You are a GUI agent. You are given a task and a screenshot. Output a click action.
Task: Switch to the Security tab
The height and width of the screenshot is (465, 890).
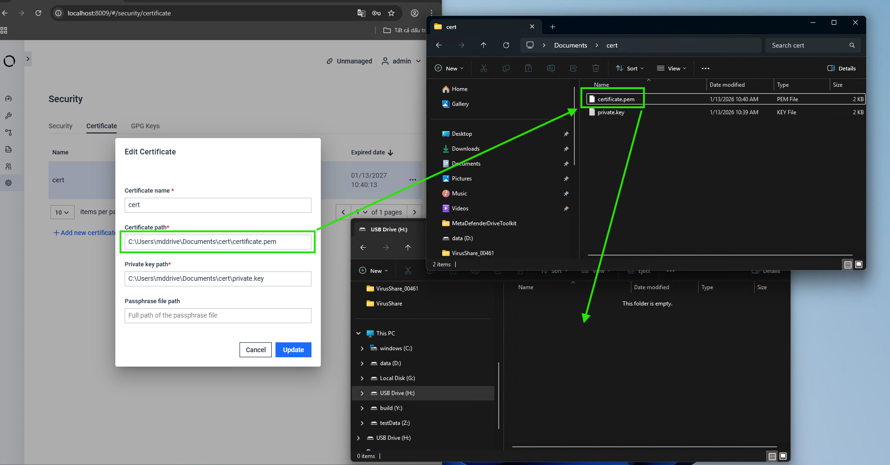tap(60, 126)
